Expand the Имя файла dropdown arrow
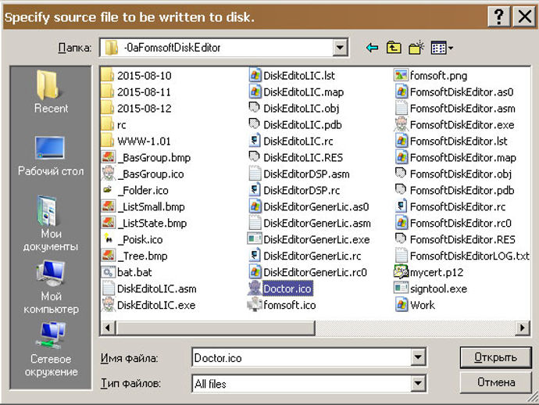This screenshot has height=405, width=539. (418, 357)
